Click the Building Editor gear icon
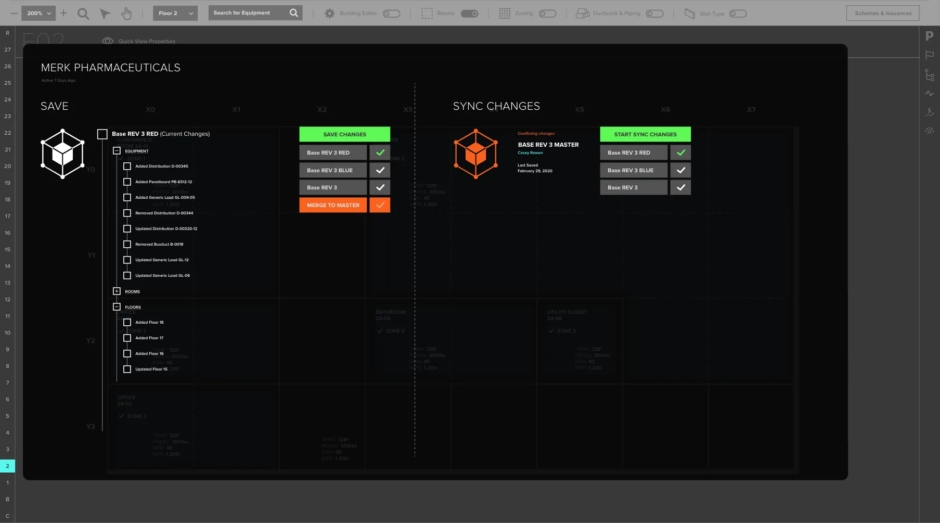 329,14
